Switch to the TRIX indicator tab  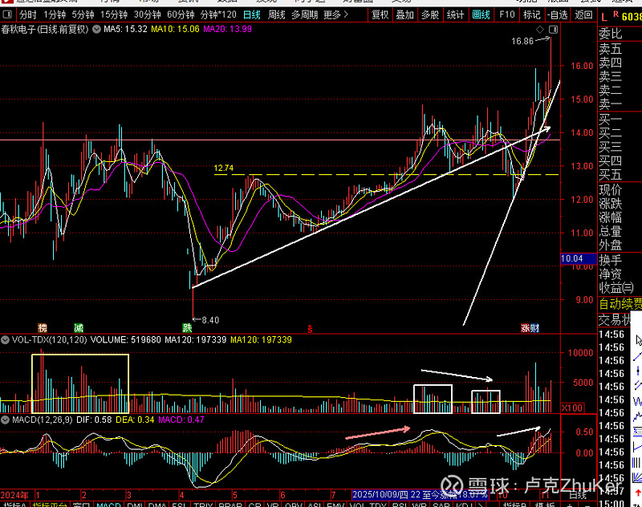(x=203, y=504)
